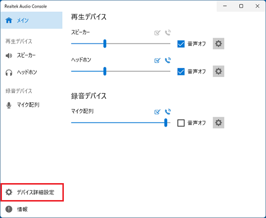Click the 録音デバイス sidebar label

click(x=19, y=91)
